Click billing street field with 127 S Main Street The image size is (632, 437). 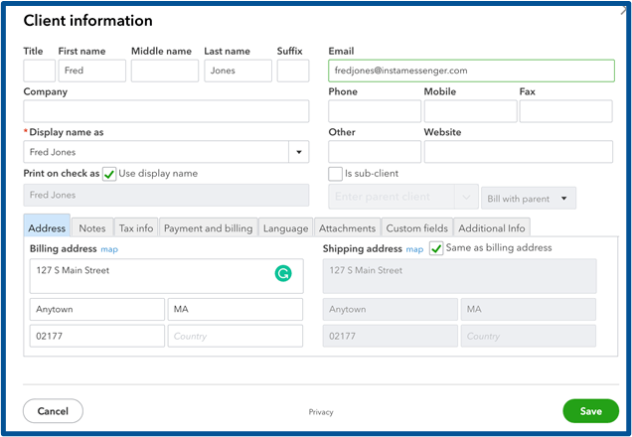[x=167, y=276]
